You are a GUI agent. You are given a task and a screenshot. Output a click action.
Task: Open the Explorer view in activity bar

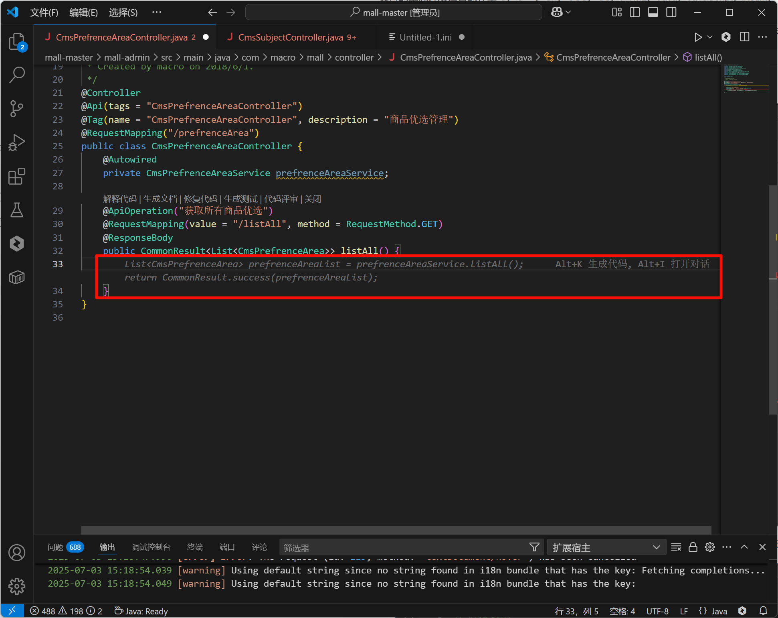[17, 41]
